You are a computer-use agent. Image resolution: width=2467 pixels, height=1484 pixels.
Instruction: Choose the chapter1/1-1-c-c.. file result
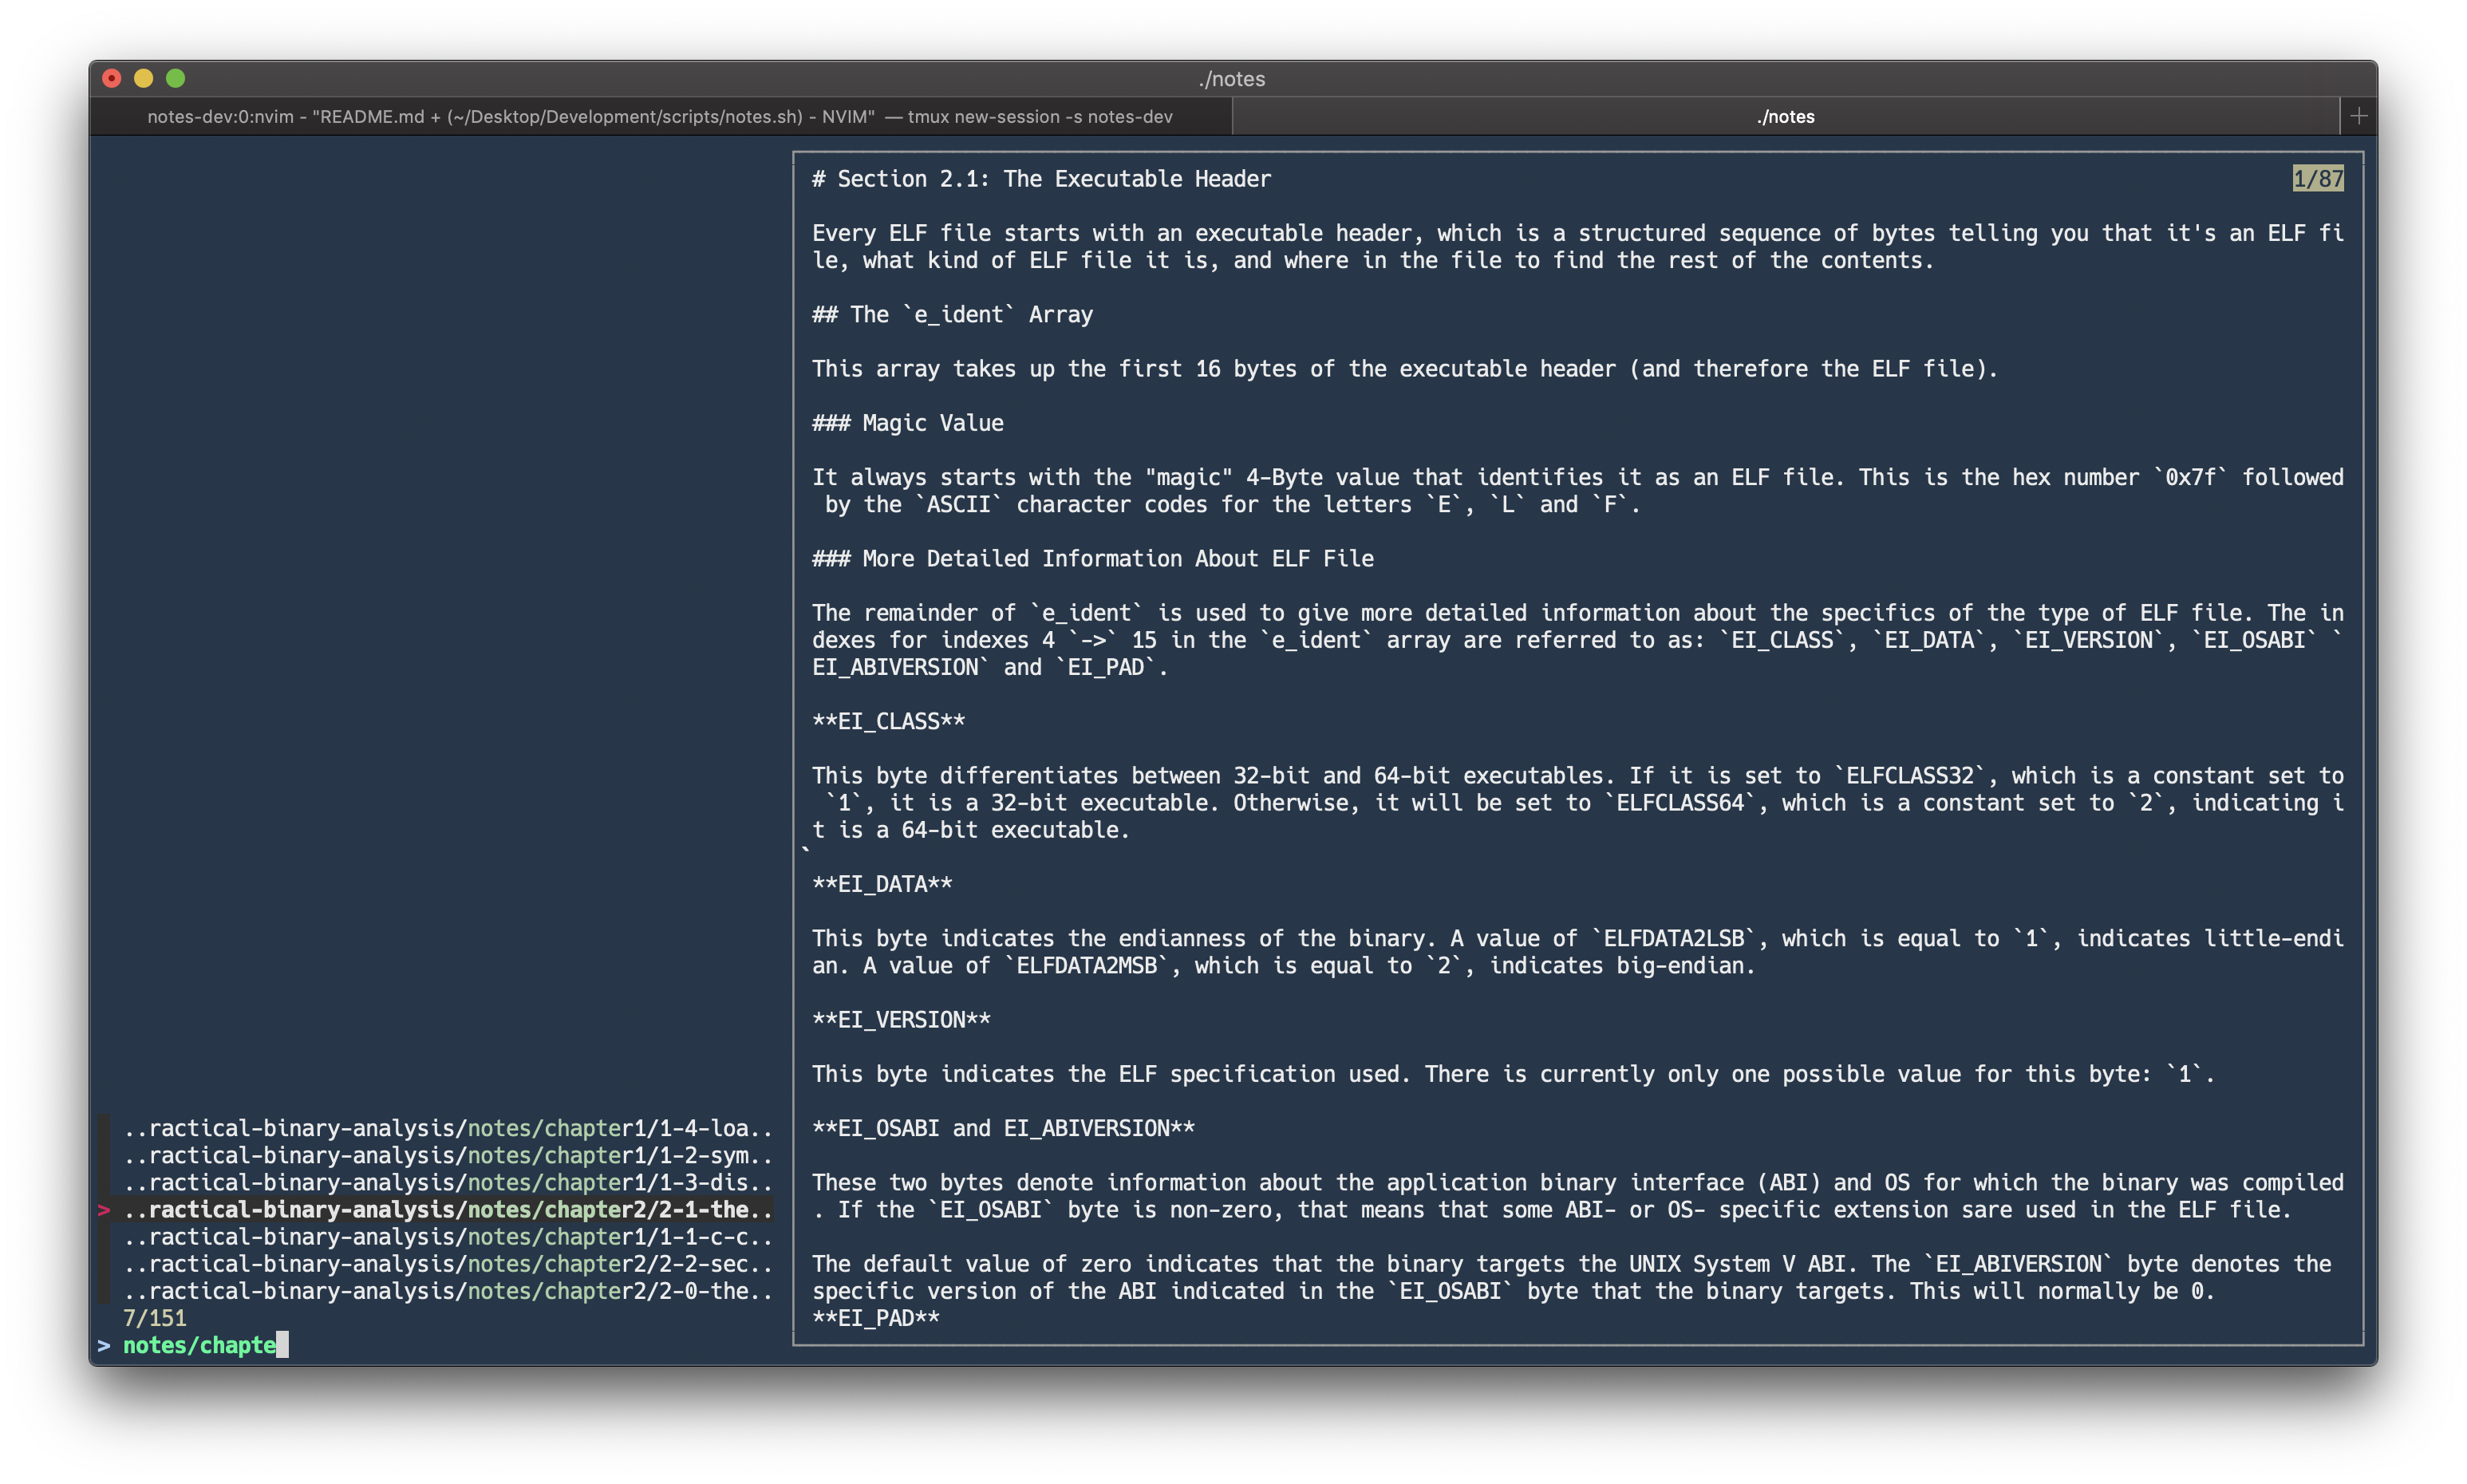pos(447,1237)
